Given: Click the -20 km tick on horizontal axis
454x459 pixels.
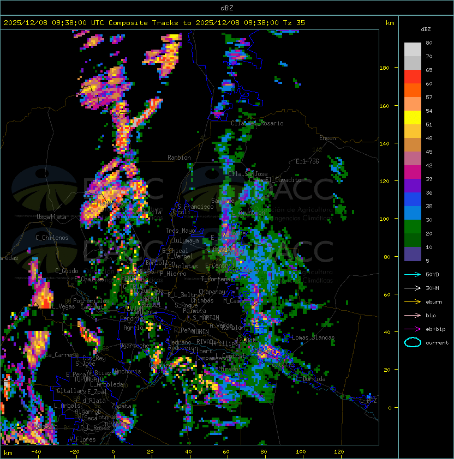Looking at the screenshot, I should tap(74, 452).
